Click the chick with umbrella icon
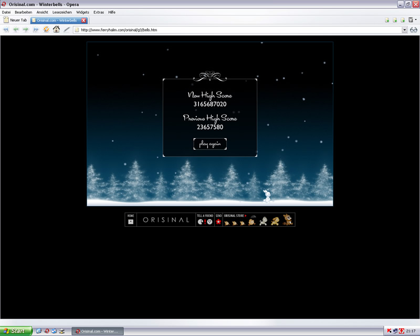 [252, 220]
